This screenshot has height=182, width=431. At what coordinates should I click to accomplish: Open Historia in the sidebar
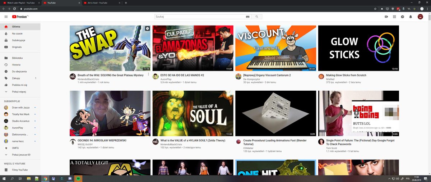pos(20,65)
